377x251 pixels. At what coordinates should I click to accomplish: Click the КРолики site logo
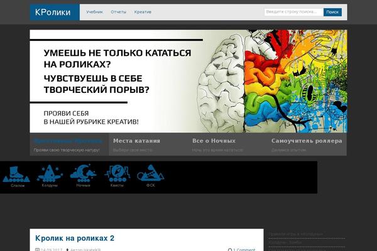click(x=55, y=12)
